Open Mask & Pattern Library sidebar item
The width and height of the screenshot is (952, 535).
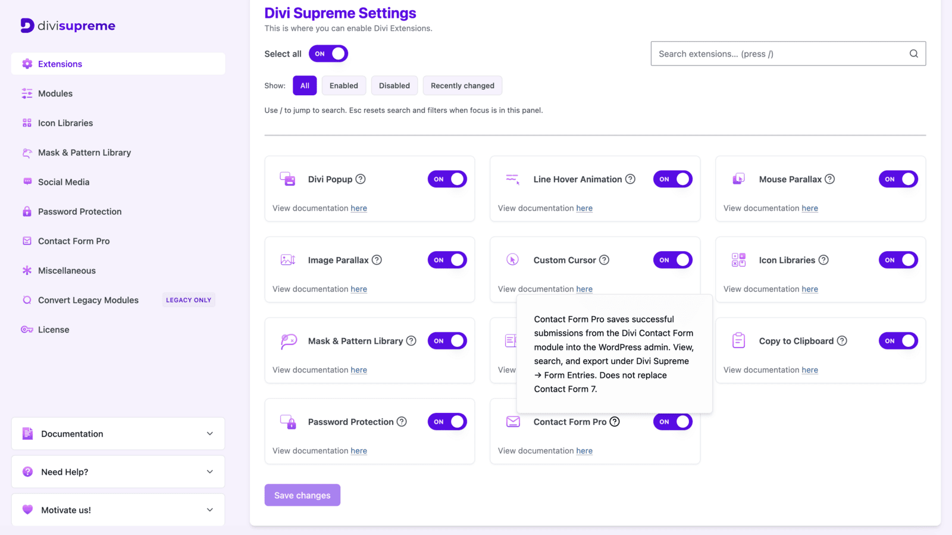(118, 152)
